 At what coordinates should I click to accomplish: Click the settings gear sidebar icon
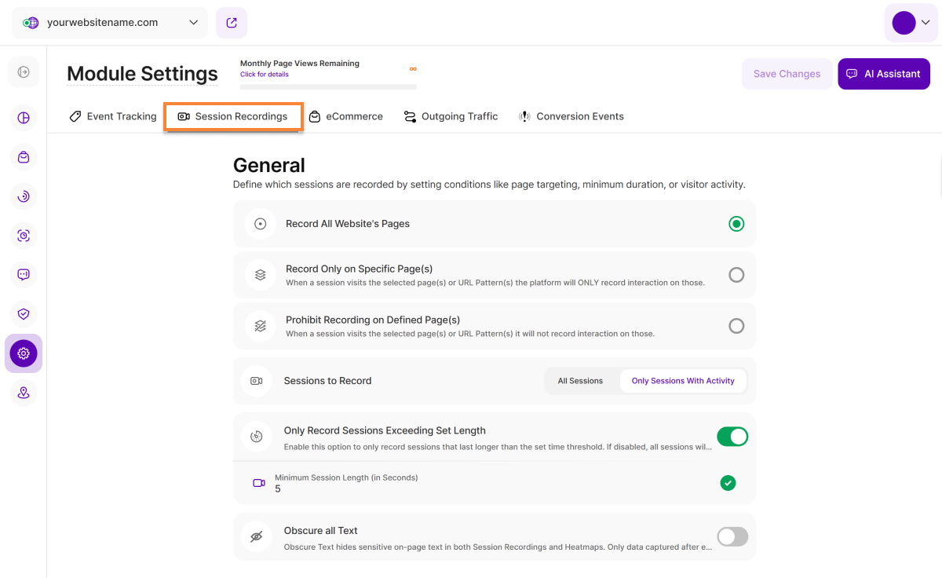pos(24,353)
